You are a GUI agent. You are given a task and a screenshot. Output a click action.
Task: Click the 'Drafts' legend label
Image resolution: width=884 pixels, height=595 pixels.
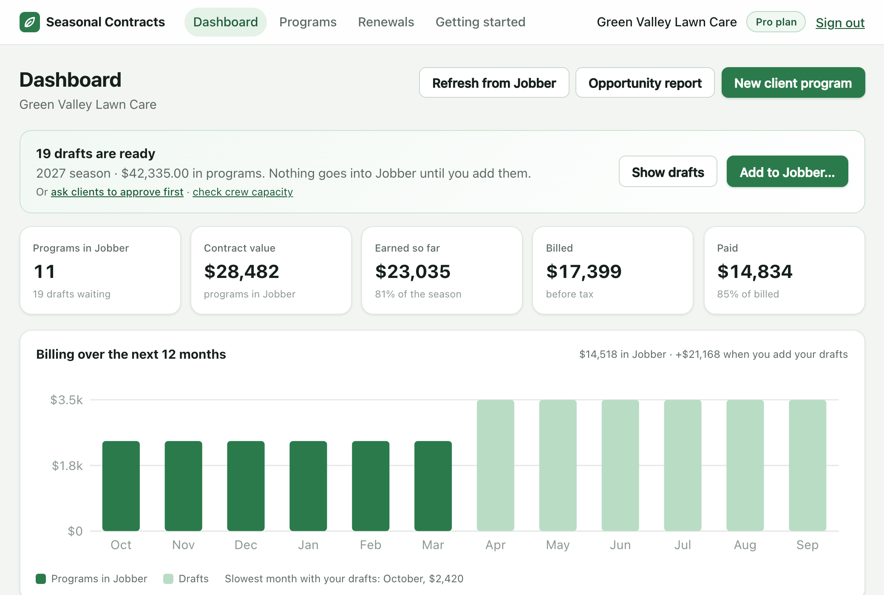click(x=193, y=579)
